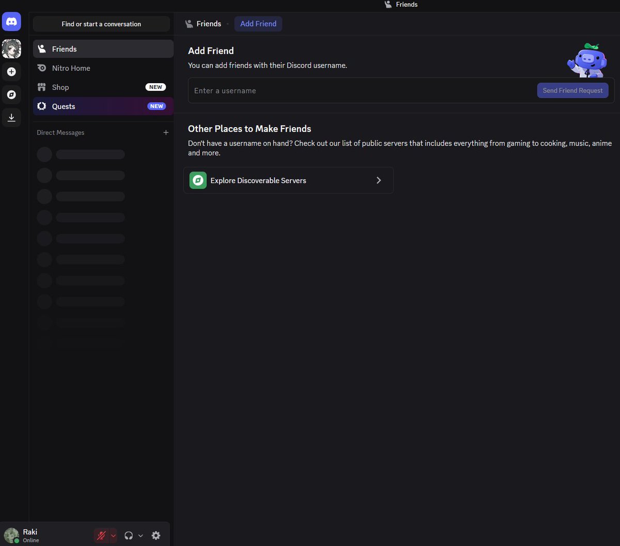620x546 pixels.
Task: Open Find or start a conversation search
Action: (101, 24)
